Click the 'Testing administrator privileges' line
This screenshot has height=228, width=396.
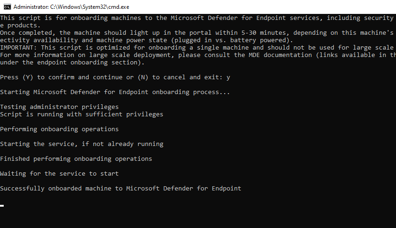click(x=59, y=107)
